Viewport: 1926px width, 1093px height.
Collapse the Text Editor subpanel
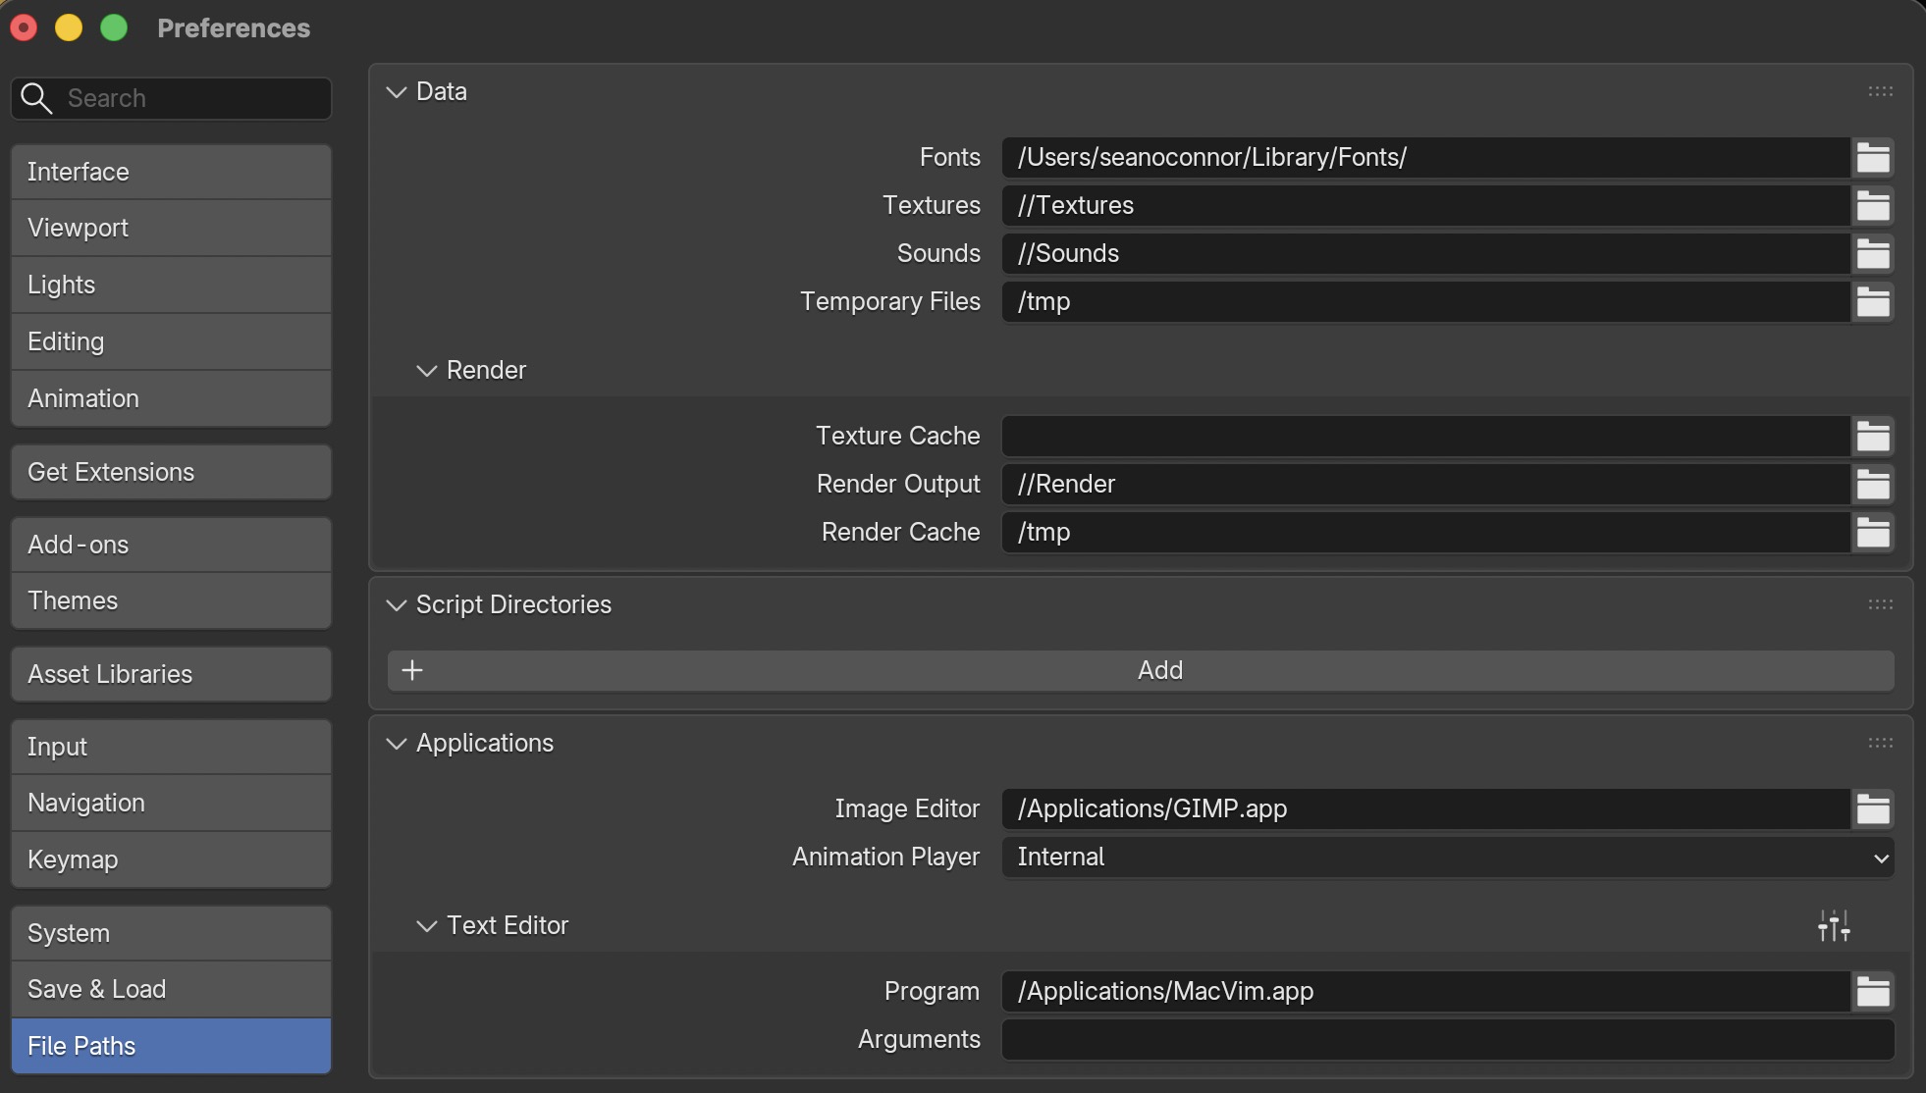click(x=426, y=926)
